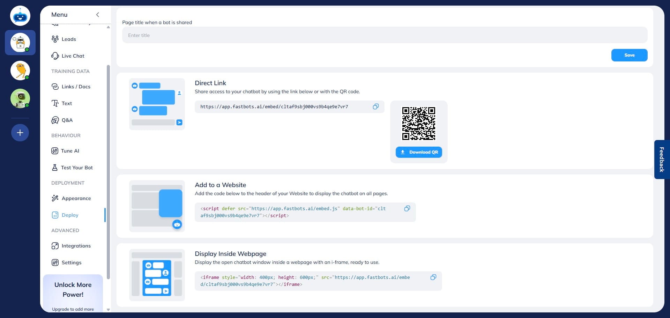Image resolution: width=670 pixels, height=318 pixels.
Task: Go to Links / Docs training data
Action: coord(76,87)
